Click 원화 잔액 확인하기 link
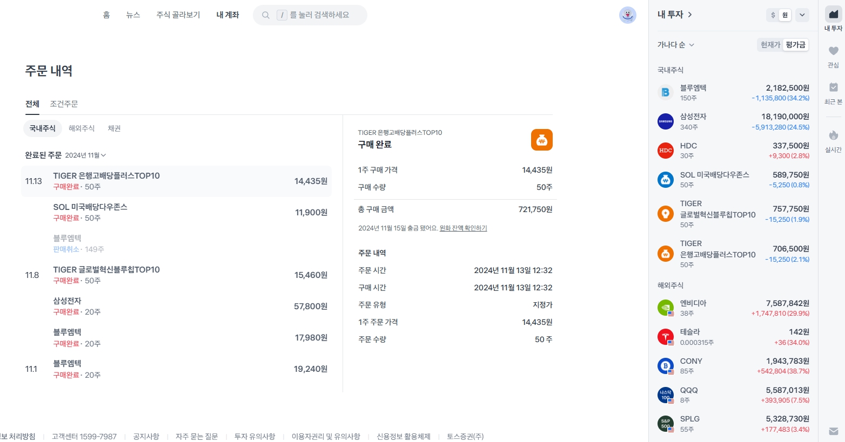Image resolution: width=845 pixels, height=442 pixels. click(x=463, y=228)
